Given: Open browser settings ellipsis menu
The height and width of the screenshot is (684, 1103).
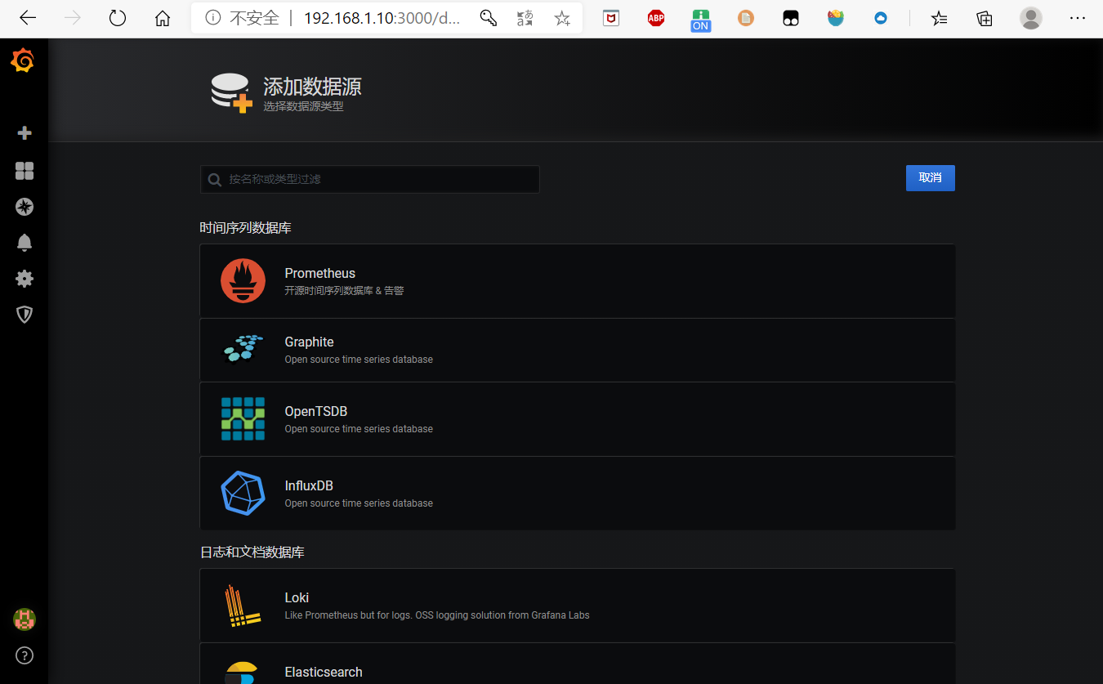Looking at the screenshot, I should (1077, 18).
